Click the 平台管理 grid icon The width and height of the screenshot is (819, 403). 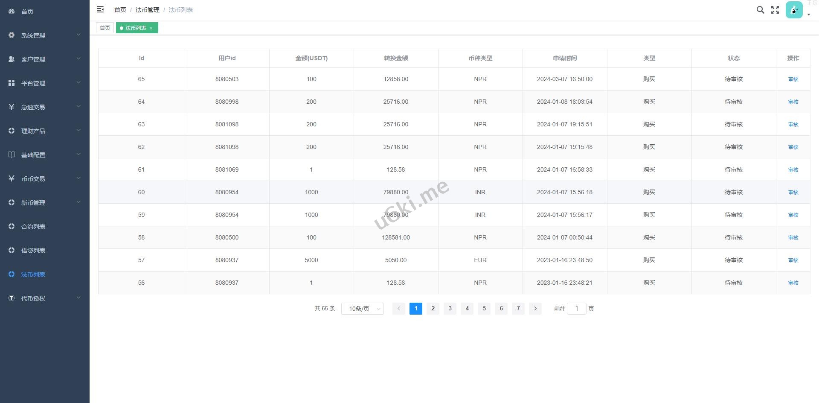[x=12, y=83]
